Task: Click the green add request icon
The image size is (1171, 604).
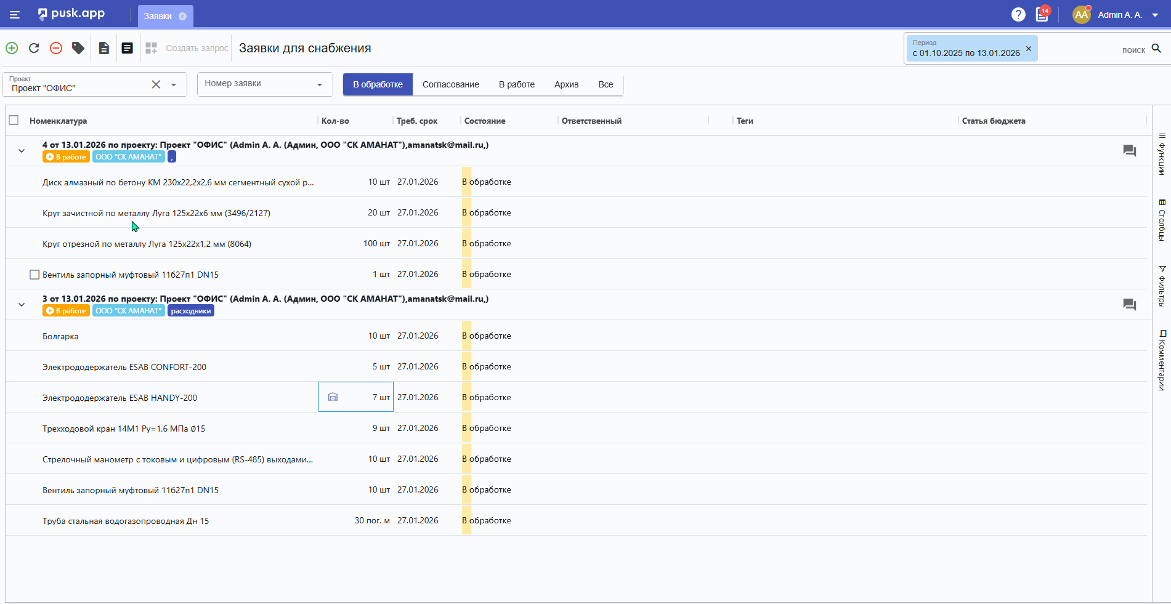Action: pos(12,48)
